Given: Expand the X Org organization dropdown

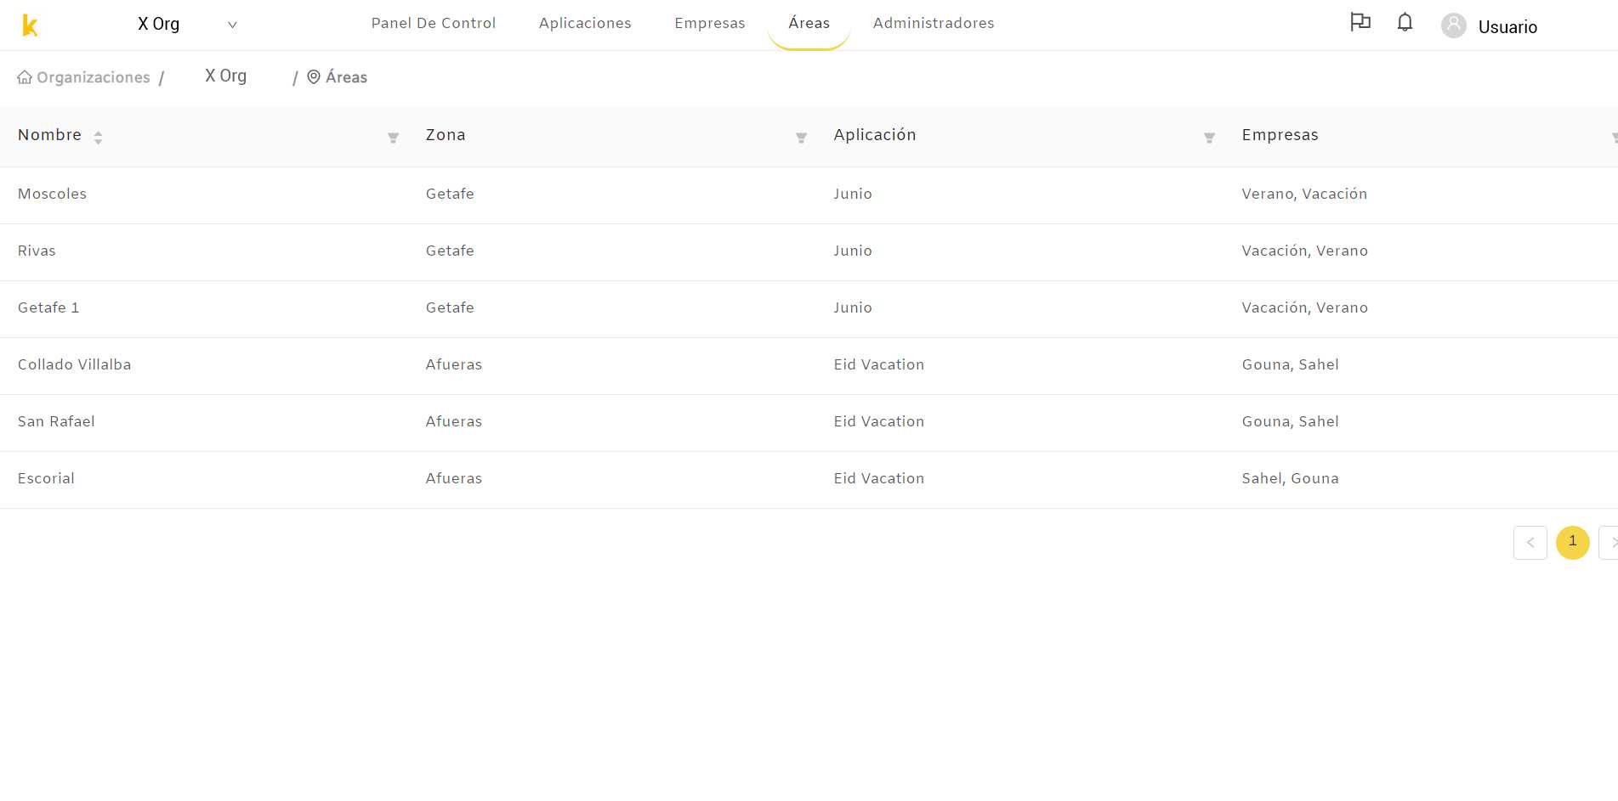Looking at the screenshot, I should [x=187, y=25].
